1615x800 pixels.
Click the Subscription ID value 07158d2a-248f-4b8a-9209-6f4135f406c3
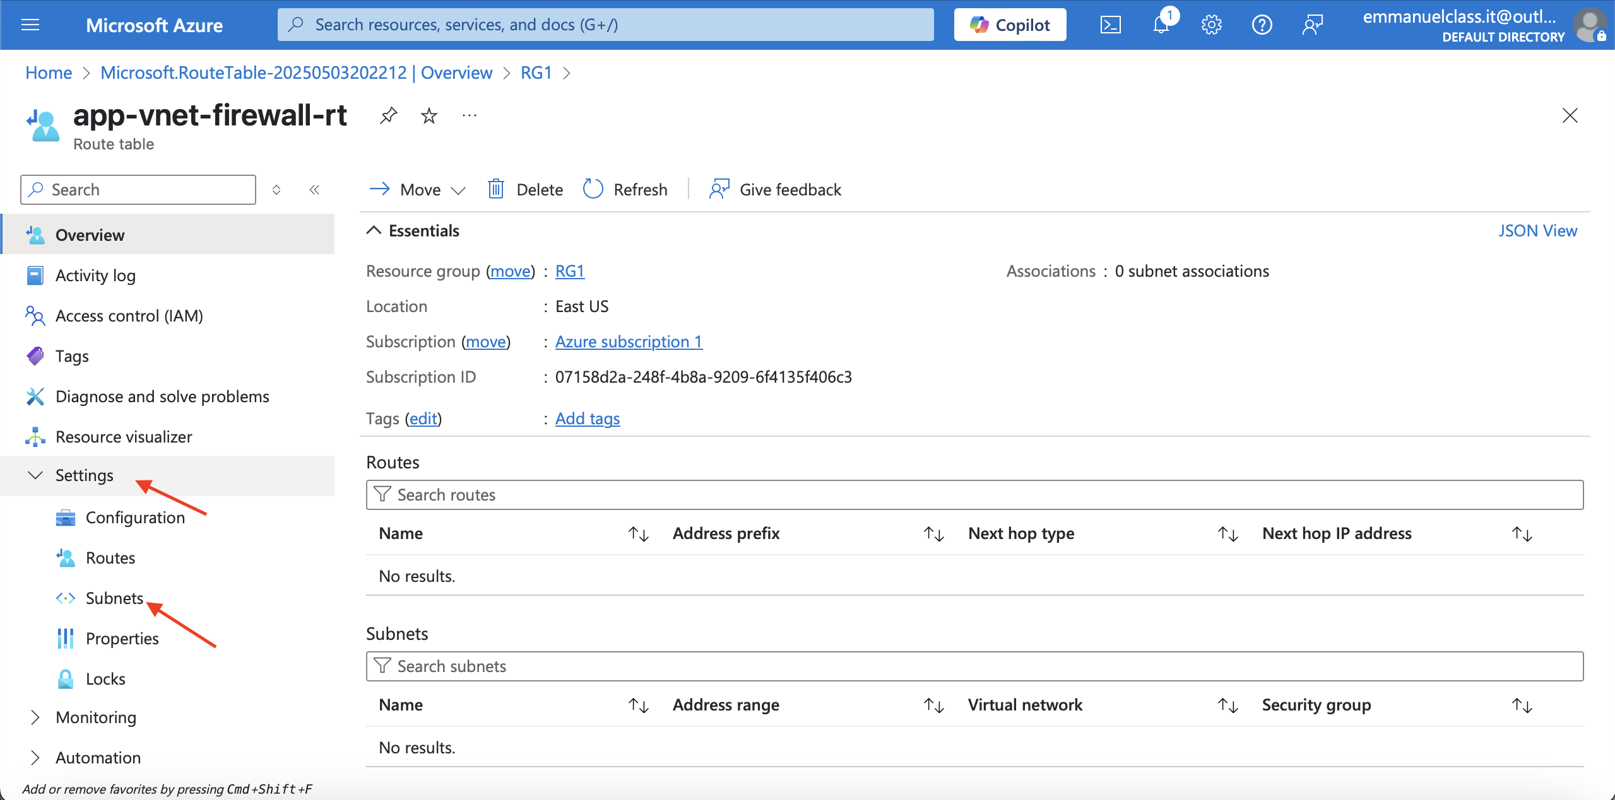coord(703,377)
